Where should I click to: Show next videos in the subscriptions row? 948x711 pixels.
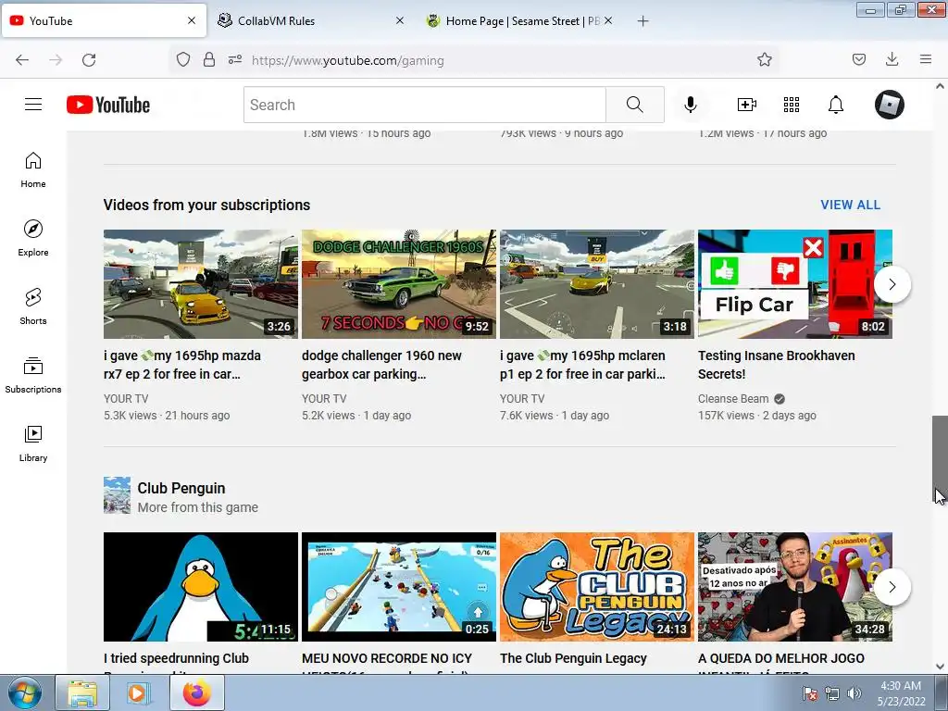tap(892, 284)
